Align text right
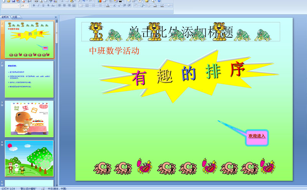Viewport: 307px width, 190px height. click(69, 5)
